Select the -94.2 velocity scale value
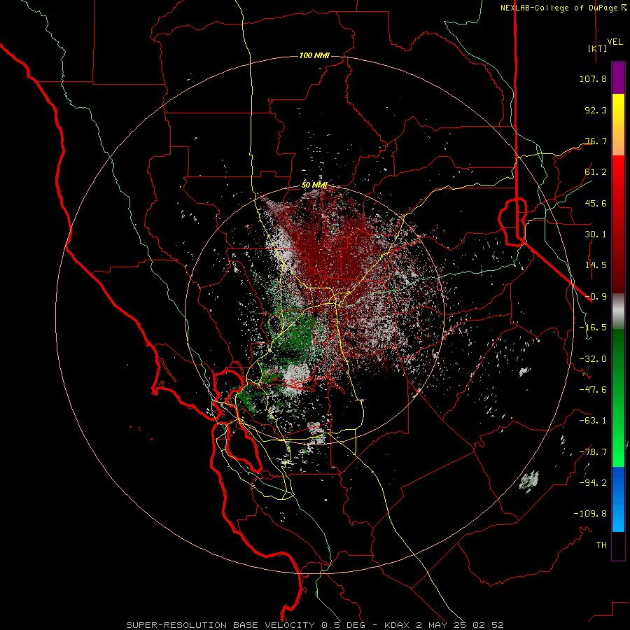The image size is (630, 630). click(593, 483)
